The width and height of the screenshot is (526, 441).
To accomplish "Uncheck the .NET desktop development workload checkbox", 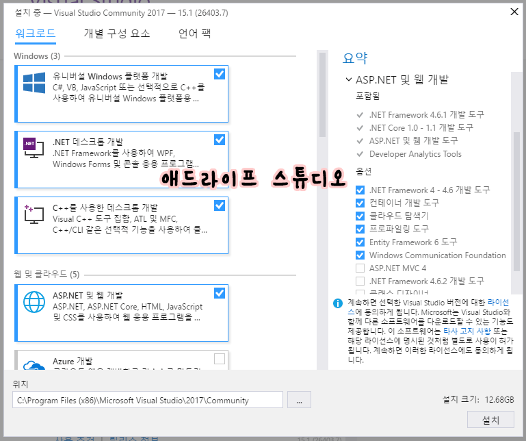I will (x=220, y=140).
